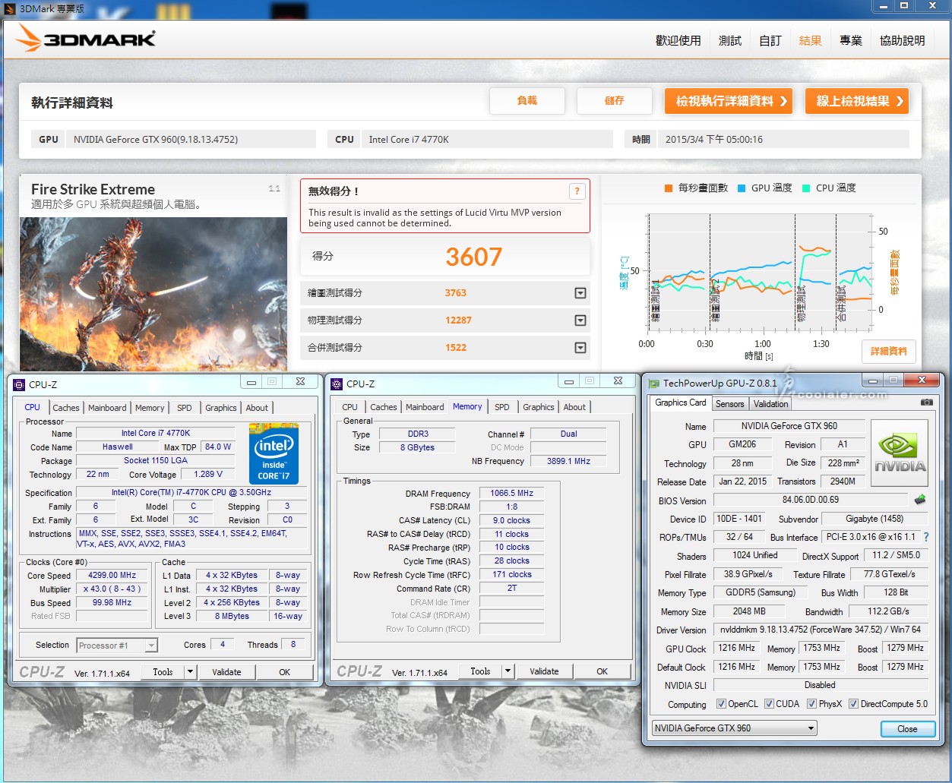
Task: Click the Fire Strike Extreme preview image
Action: 153,294
